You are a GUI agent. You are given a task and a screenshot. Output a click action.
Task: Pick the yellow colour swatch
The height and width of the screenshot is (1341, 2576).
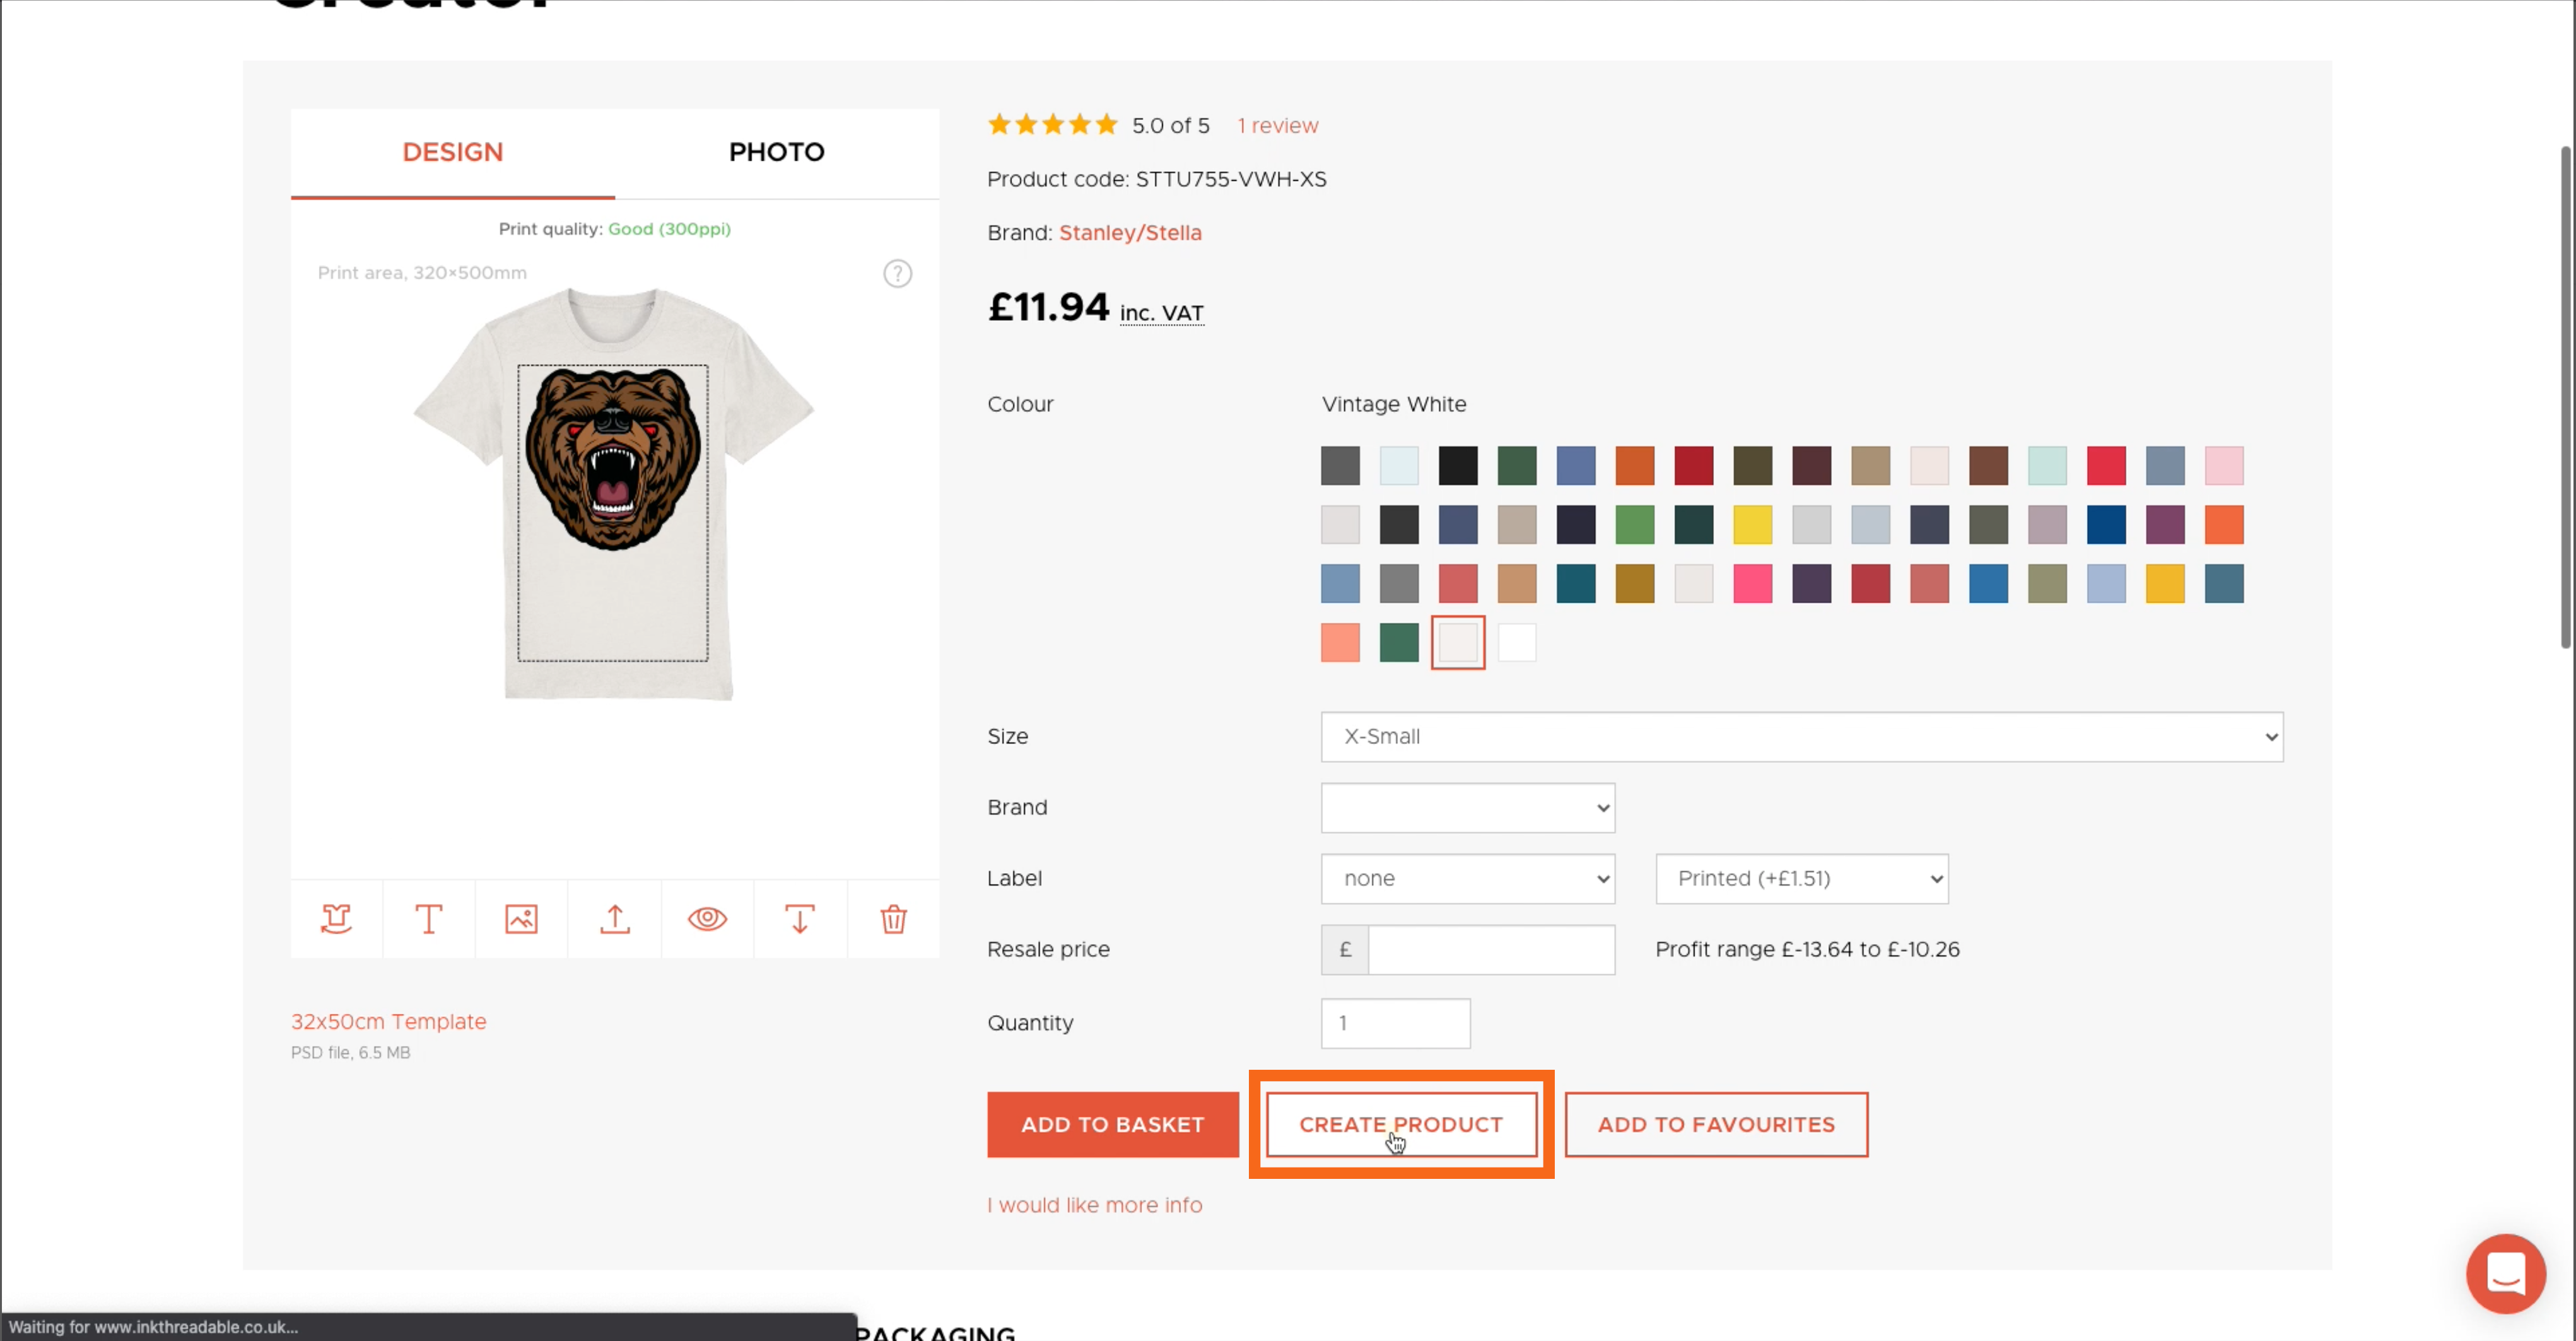pos(1752,525)
